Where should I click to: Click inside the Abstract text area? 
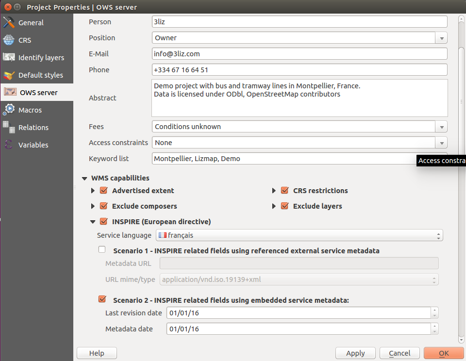point(300,98)
